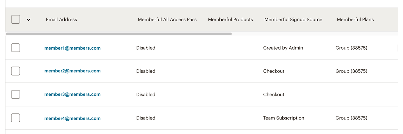Check the select-all checkbox in the header
Image resolution: width=403 pixels, height=134 pixels.
(x=15, y=20)
